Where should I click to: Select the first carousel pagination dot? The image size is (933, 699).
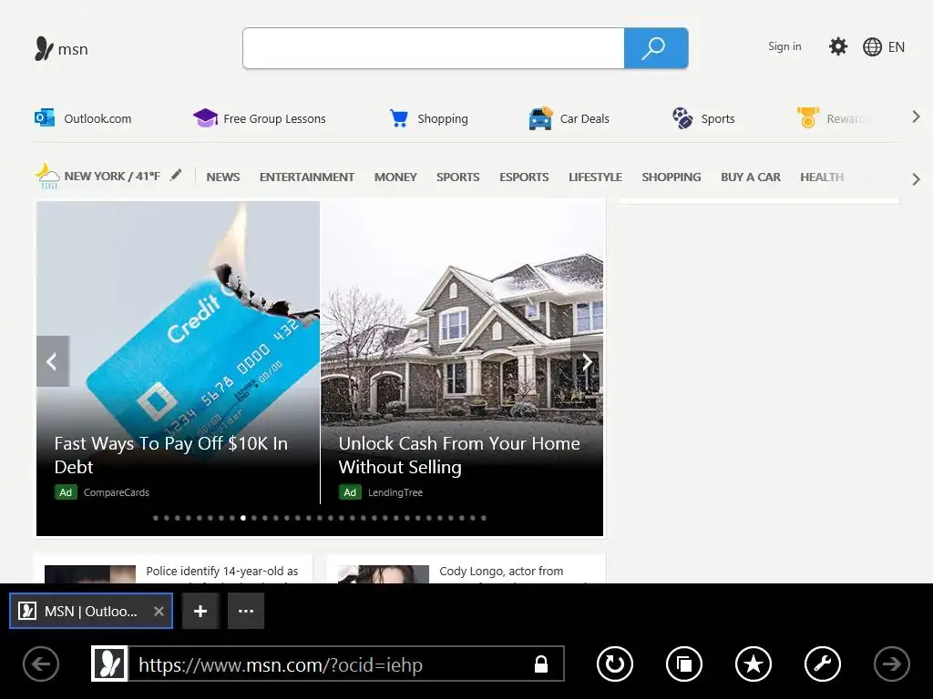point(156,518)
